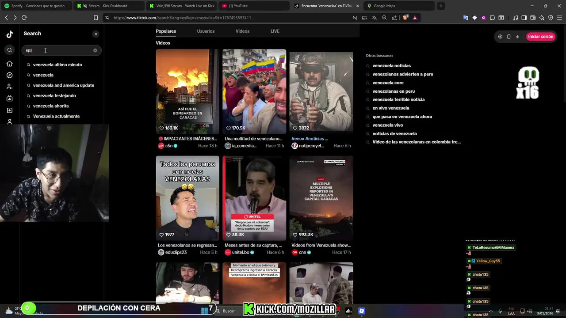Close the Search panel with X
Image resolution: width=566 pixels, height=318 pixels.
[96, 34]
